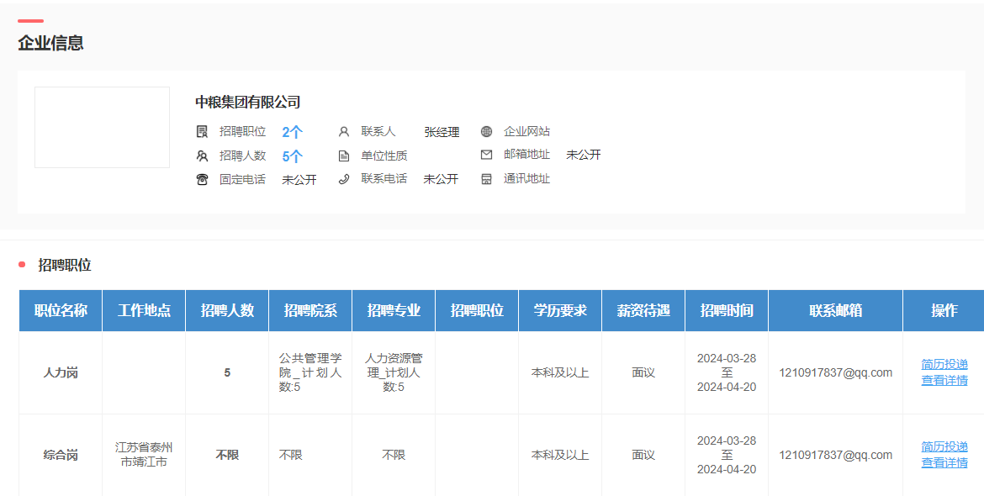View details via 查看详情 for 综合岗
Image resolution: width=984 pixels, height=496 pixels.
(x=944, y=462)
